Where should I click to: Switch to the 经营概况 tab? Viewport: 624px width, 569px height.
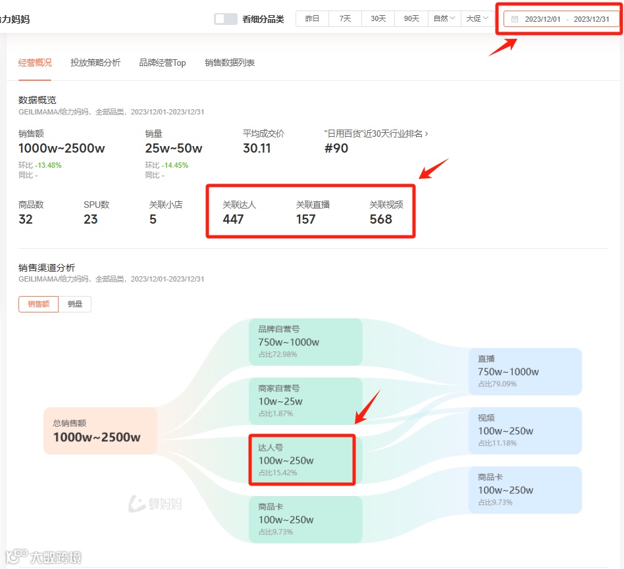[35, 63]
